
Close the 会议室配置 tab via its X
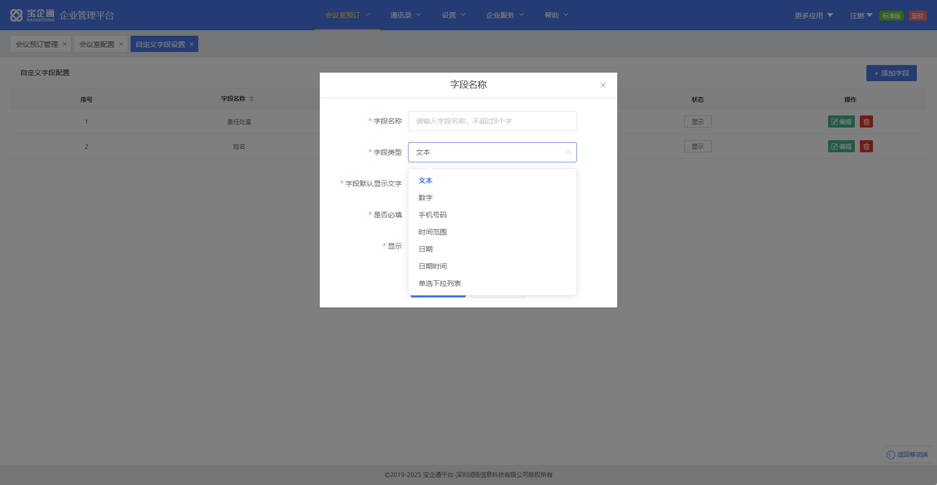coord(121,44)
